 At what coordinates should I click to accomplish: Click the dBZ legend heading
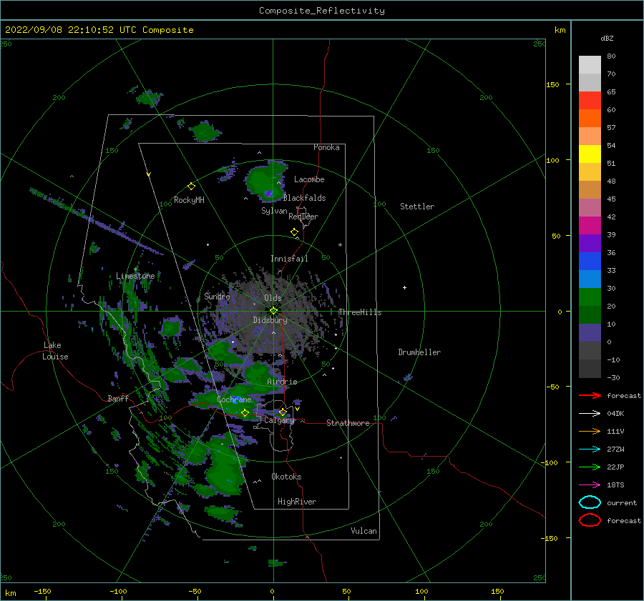[607, 38]
